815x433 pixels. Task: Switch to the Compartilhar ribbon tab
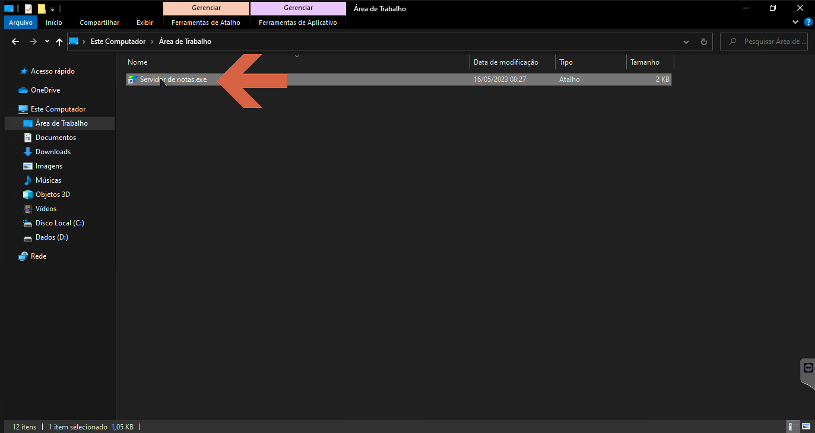(100, 23)
